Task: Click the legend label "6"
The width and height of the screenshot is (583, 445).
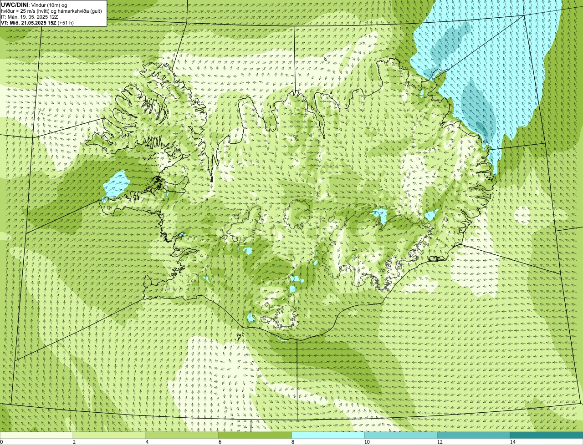Action: pos(220,442)
